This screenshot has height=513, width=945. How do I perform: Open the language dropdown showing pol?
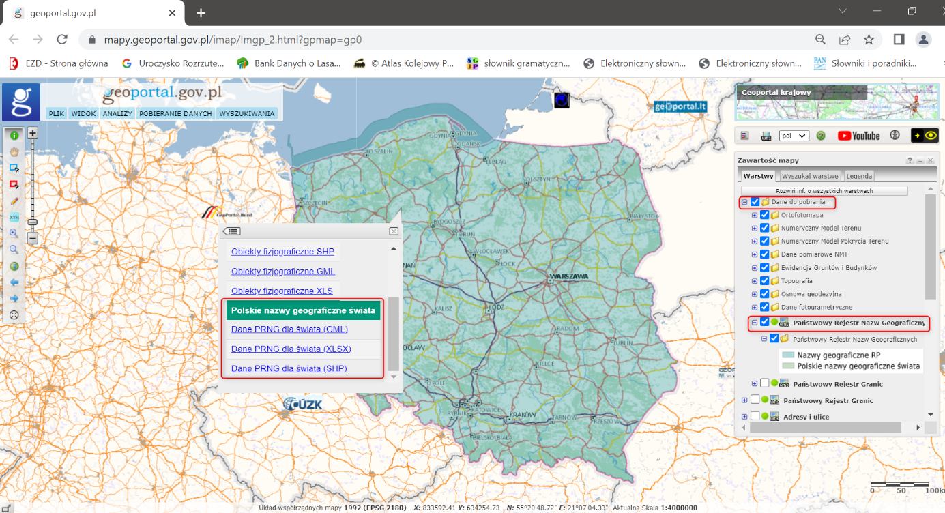(794, 136)
